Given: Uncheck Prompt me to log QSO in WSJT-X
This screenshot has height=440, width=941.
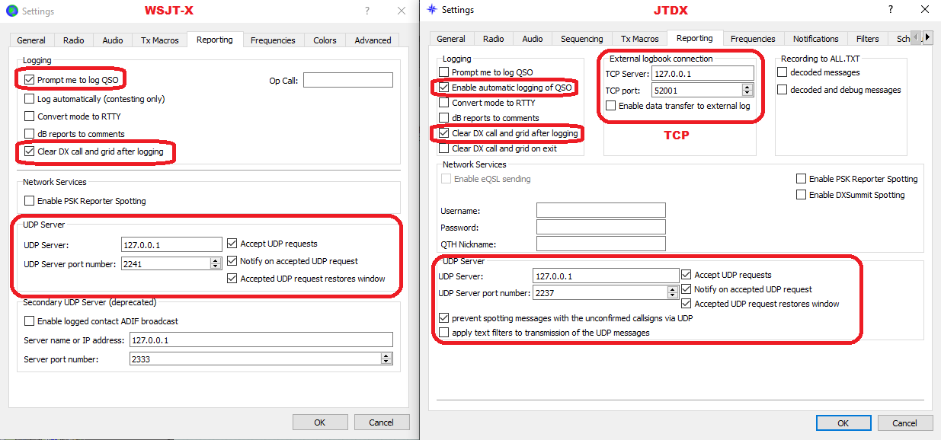Looking at the screenshot, I should [x=30, y=79].
